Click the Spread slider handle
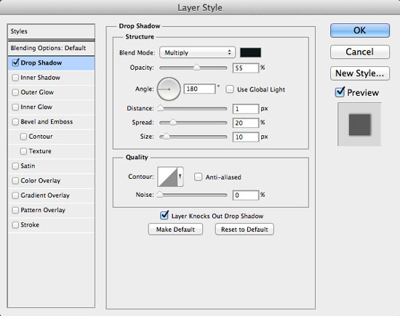The image size is (400, 316). (173, 122)
